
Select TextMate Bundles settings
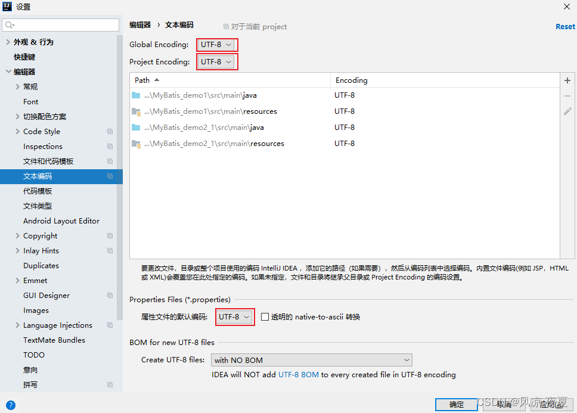[x=54, y=340]
